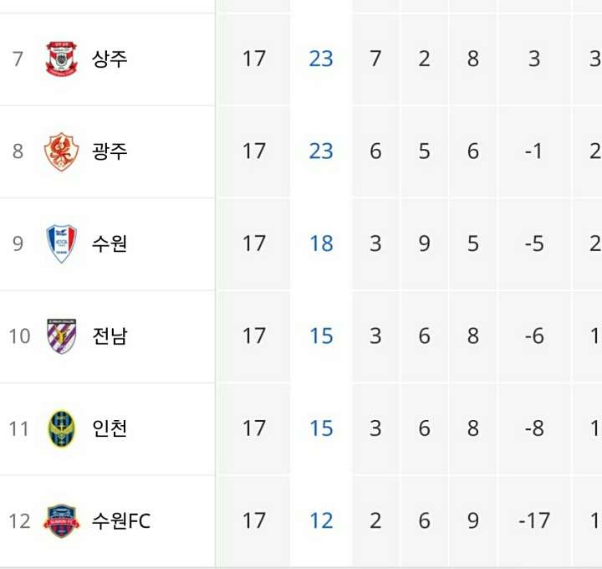Select the 수원 team name

pyautogui.click(x=110, y=243)
